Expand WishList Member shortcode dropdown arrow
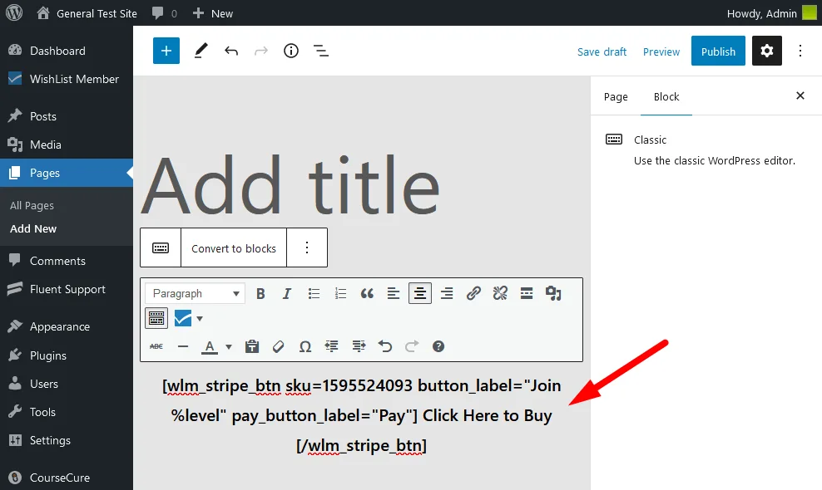 (199, 318)
